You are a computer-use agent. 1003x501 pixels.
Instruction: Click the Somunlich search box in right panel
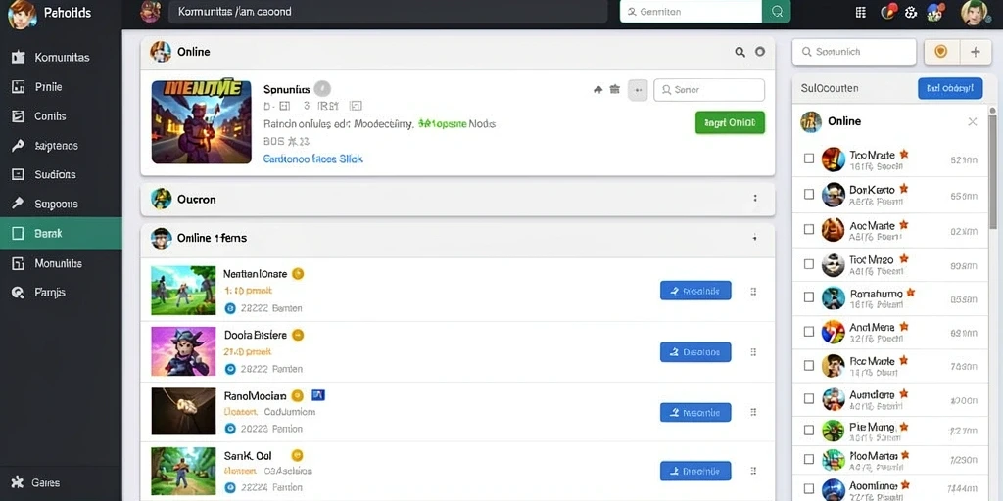pyautogui.click(x=854, y=52)
